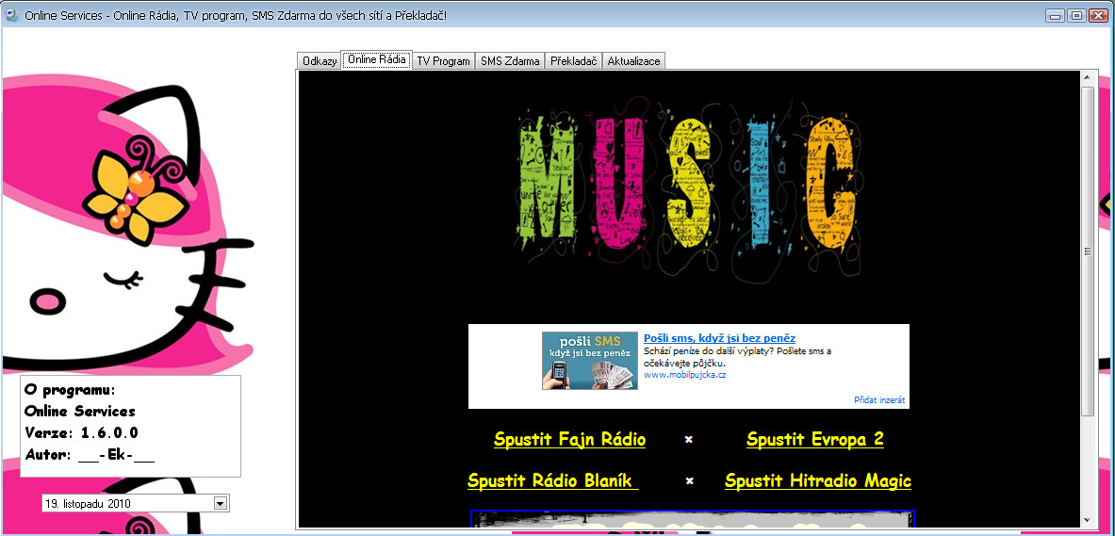Switch to the Překladač tab
Viewport: 1115px width, 536px height.
[574, 61]
